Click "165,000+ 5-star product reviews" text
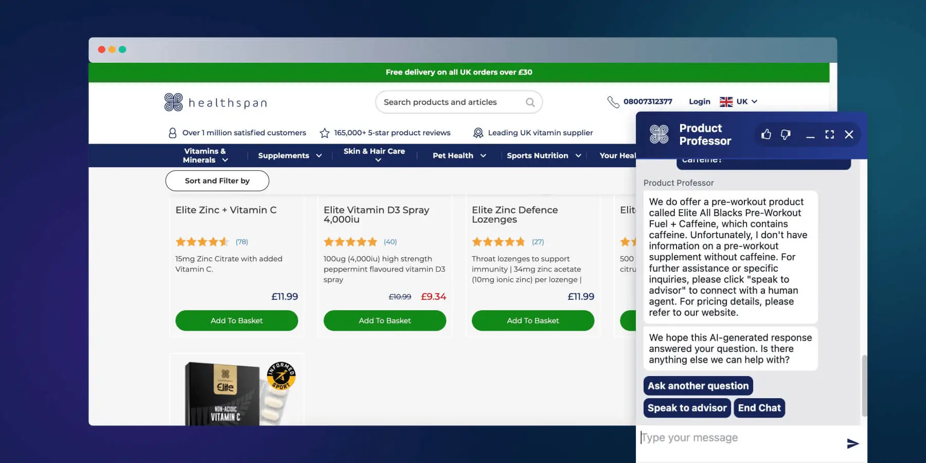Screen dimensions: 926x463 click(392, 133)
